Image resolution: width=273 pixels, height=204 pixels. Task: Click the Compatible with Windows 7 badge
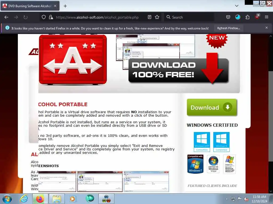[195, 164]
